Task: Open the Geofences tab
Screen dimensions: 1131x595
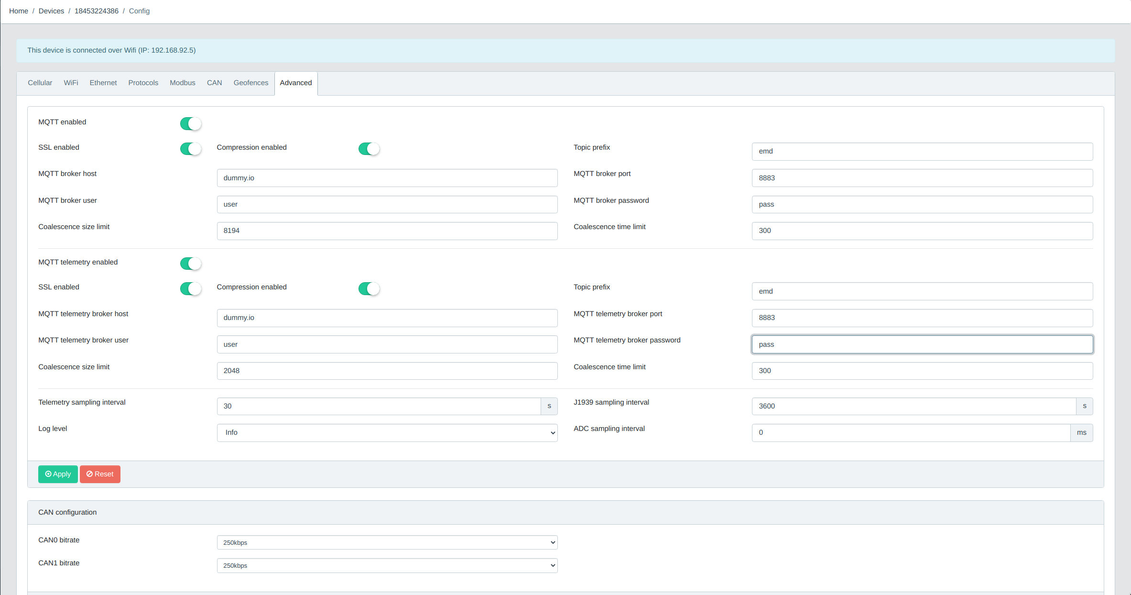Action: point(250,83)
